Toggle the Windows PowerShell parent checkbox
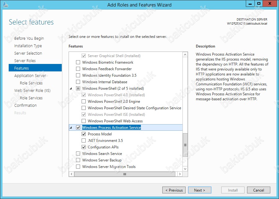This screenshot has width=279, height=199. coord(78,88)
